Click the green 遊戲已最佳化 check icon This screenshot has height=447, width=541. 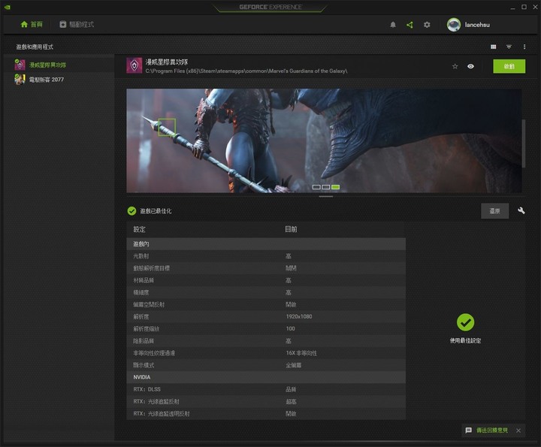click(131, 211)
